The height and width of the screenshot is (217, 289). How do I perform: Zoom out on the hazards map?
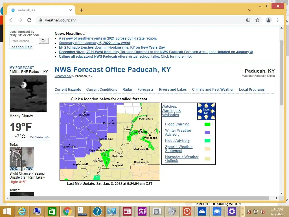click(x=206, y=111)
